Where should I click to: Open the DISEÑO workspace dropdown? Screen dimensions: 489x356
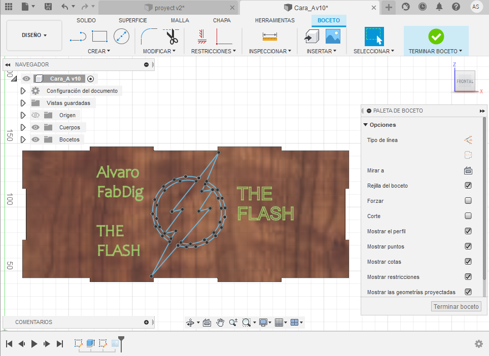[x=34, y=35]
